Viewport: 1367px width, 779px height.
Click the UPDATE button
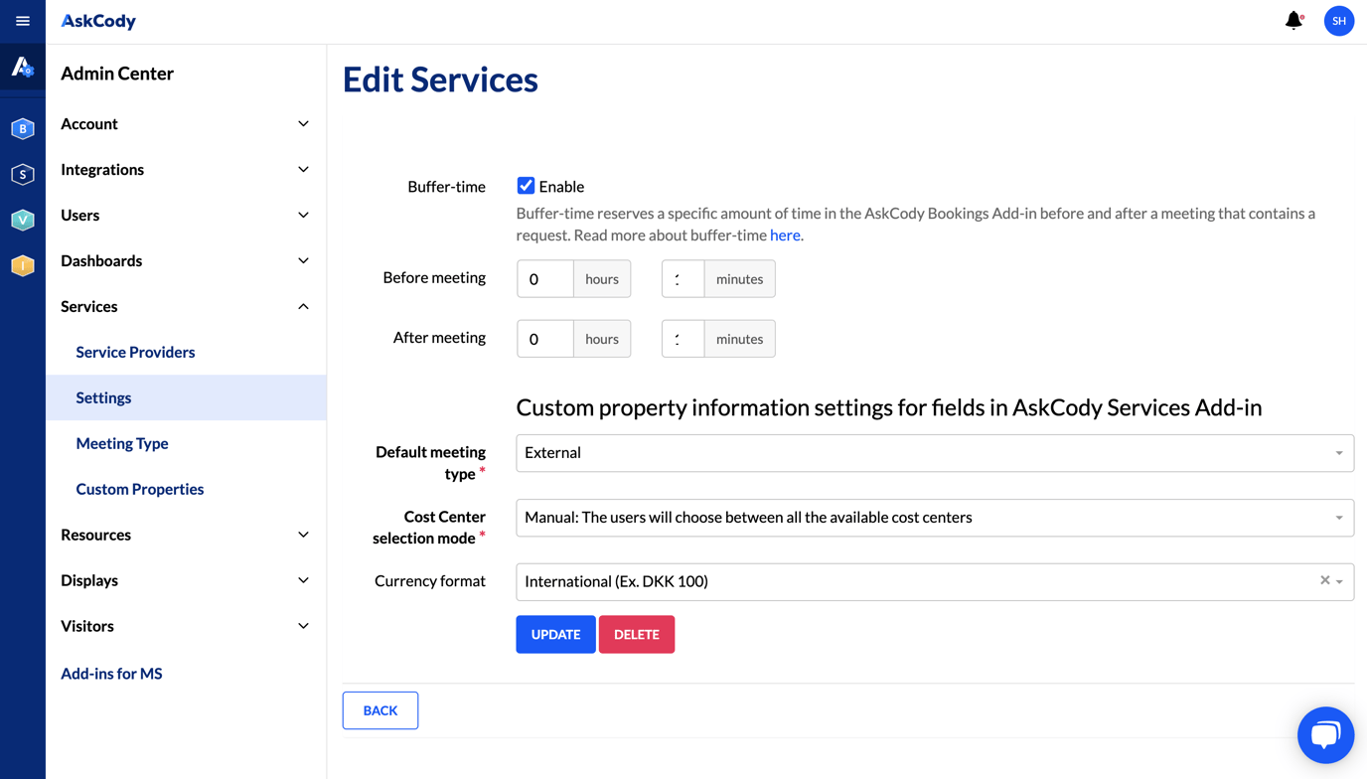[555, 634]
